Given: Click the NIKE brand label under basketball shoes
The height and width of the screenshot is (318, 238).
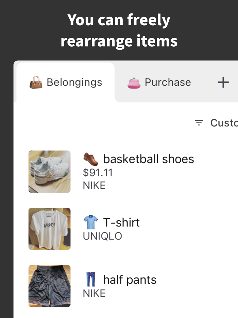Looking at the screenshot, I should (x=94, y=185).
